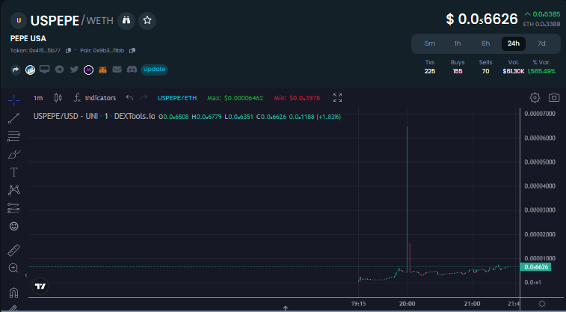Select the forecast and measure tool
This screenshot has width=566, height=312.
pyautogui.click(x=13, y=208)
